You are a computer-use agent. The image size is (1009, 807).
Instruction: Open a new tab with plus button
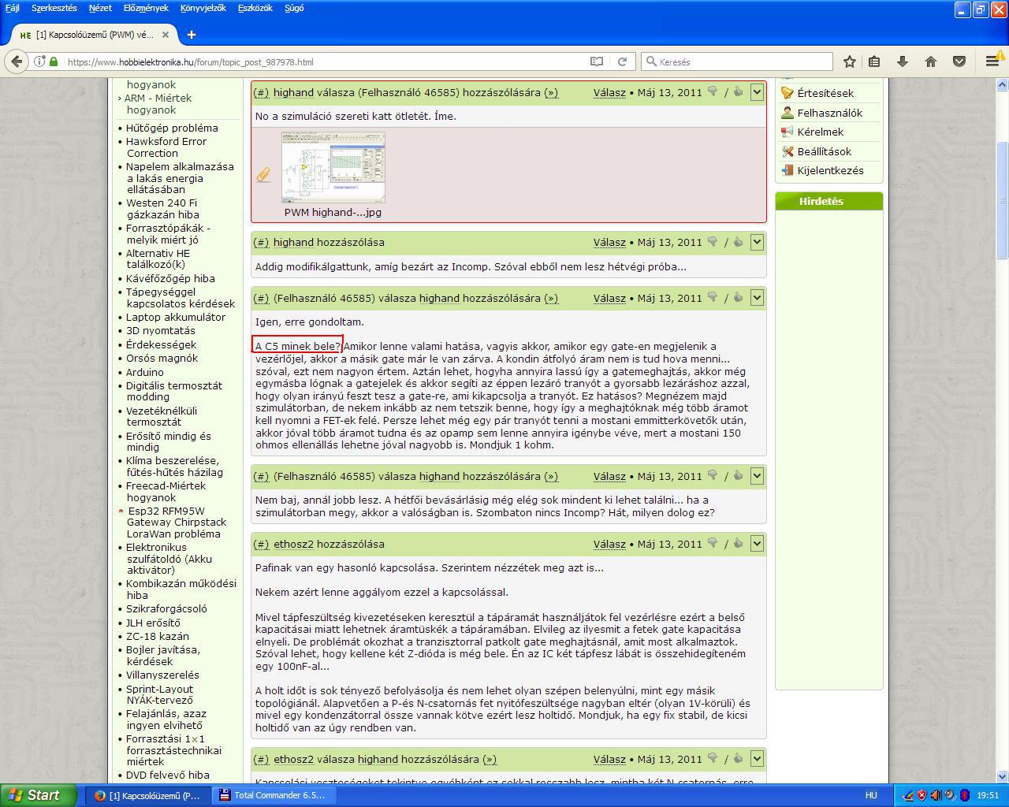(x=192, y=35)
